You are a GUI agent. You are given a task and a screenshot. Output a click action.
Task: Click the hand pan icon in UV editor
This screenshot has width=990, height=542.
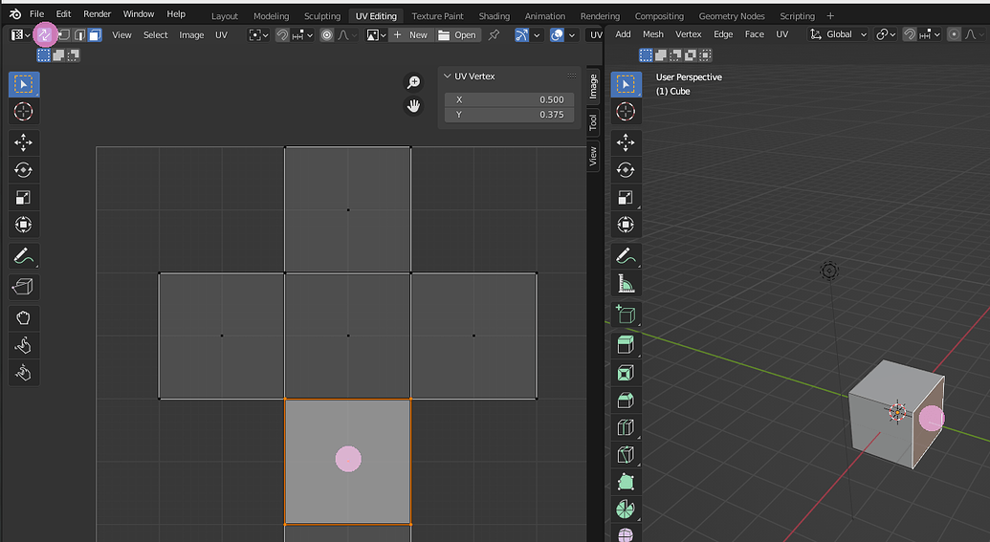[x=413, y=106]
